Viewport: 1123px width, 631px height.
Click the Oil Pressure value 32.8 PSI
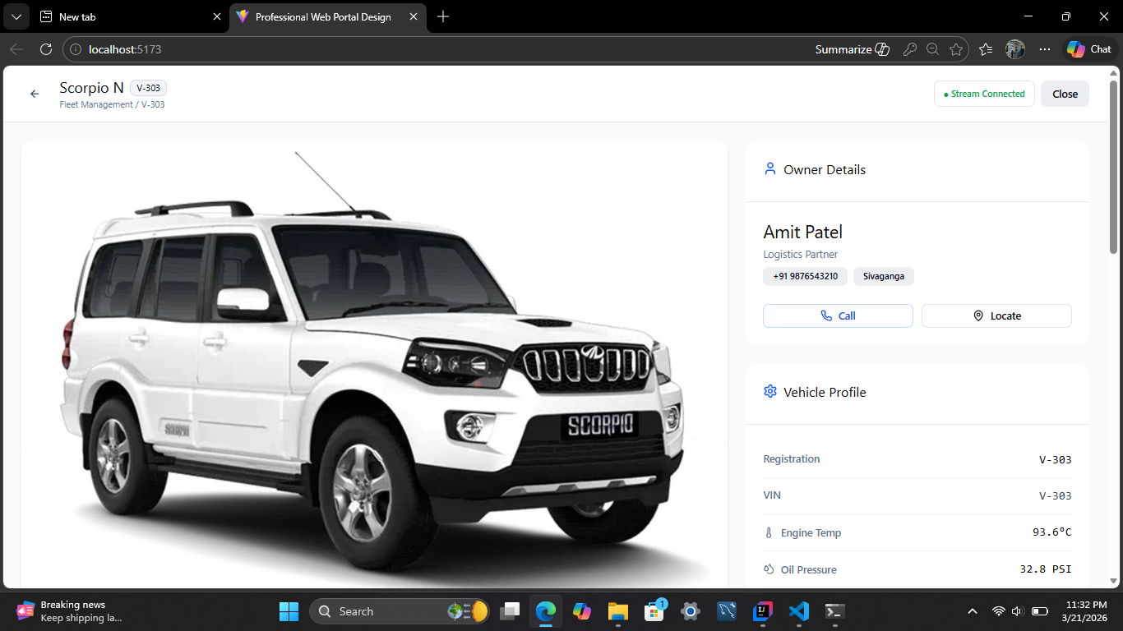point(1046,569)
